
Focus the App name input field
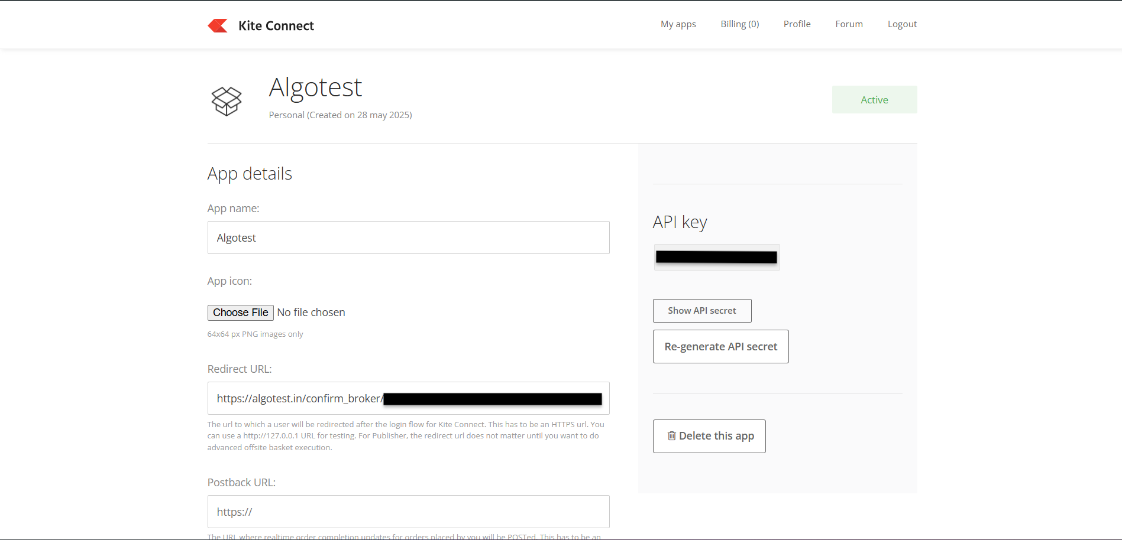click(408, 238)
